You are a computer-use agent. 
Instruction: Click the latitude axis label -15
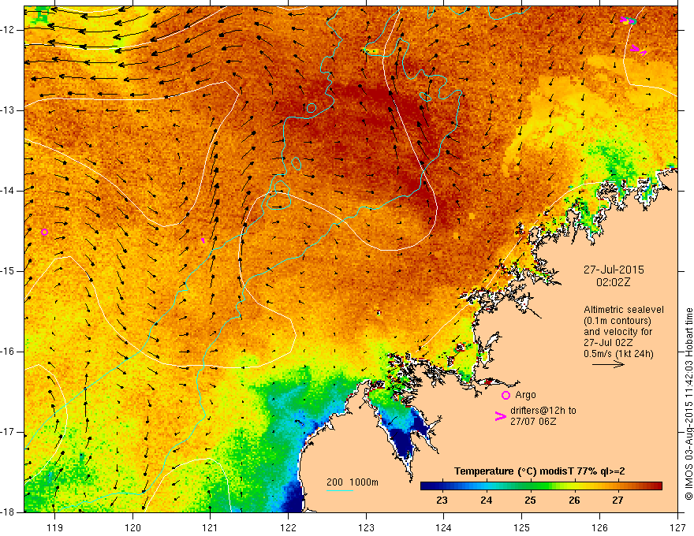point(8,271)
